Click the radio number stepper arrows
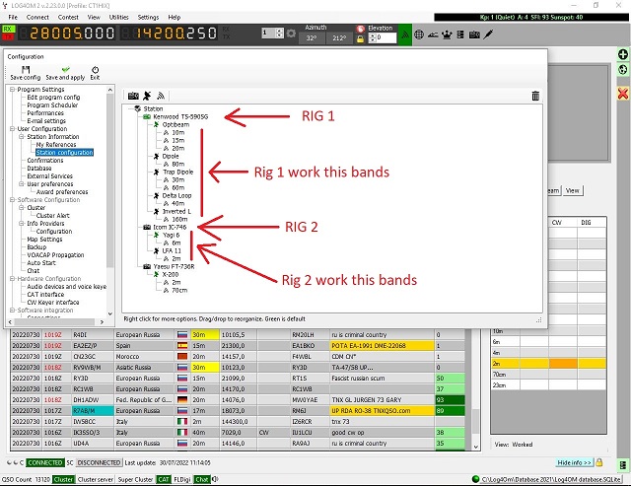 (280, 33)
